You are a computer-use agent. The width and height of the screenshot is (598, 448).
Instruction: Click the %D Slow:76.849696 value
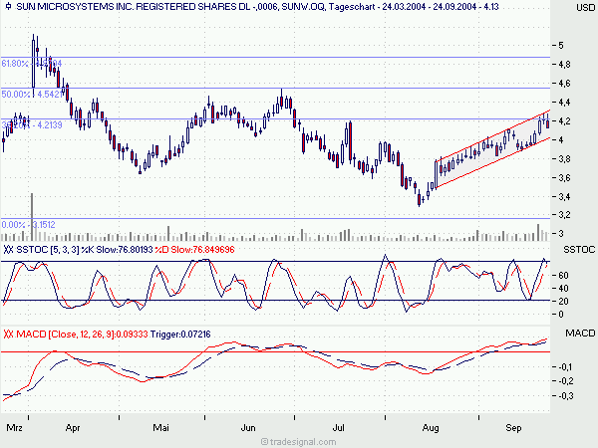pyautogui.click(x=194, y=250)
